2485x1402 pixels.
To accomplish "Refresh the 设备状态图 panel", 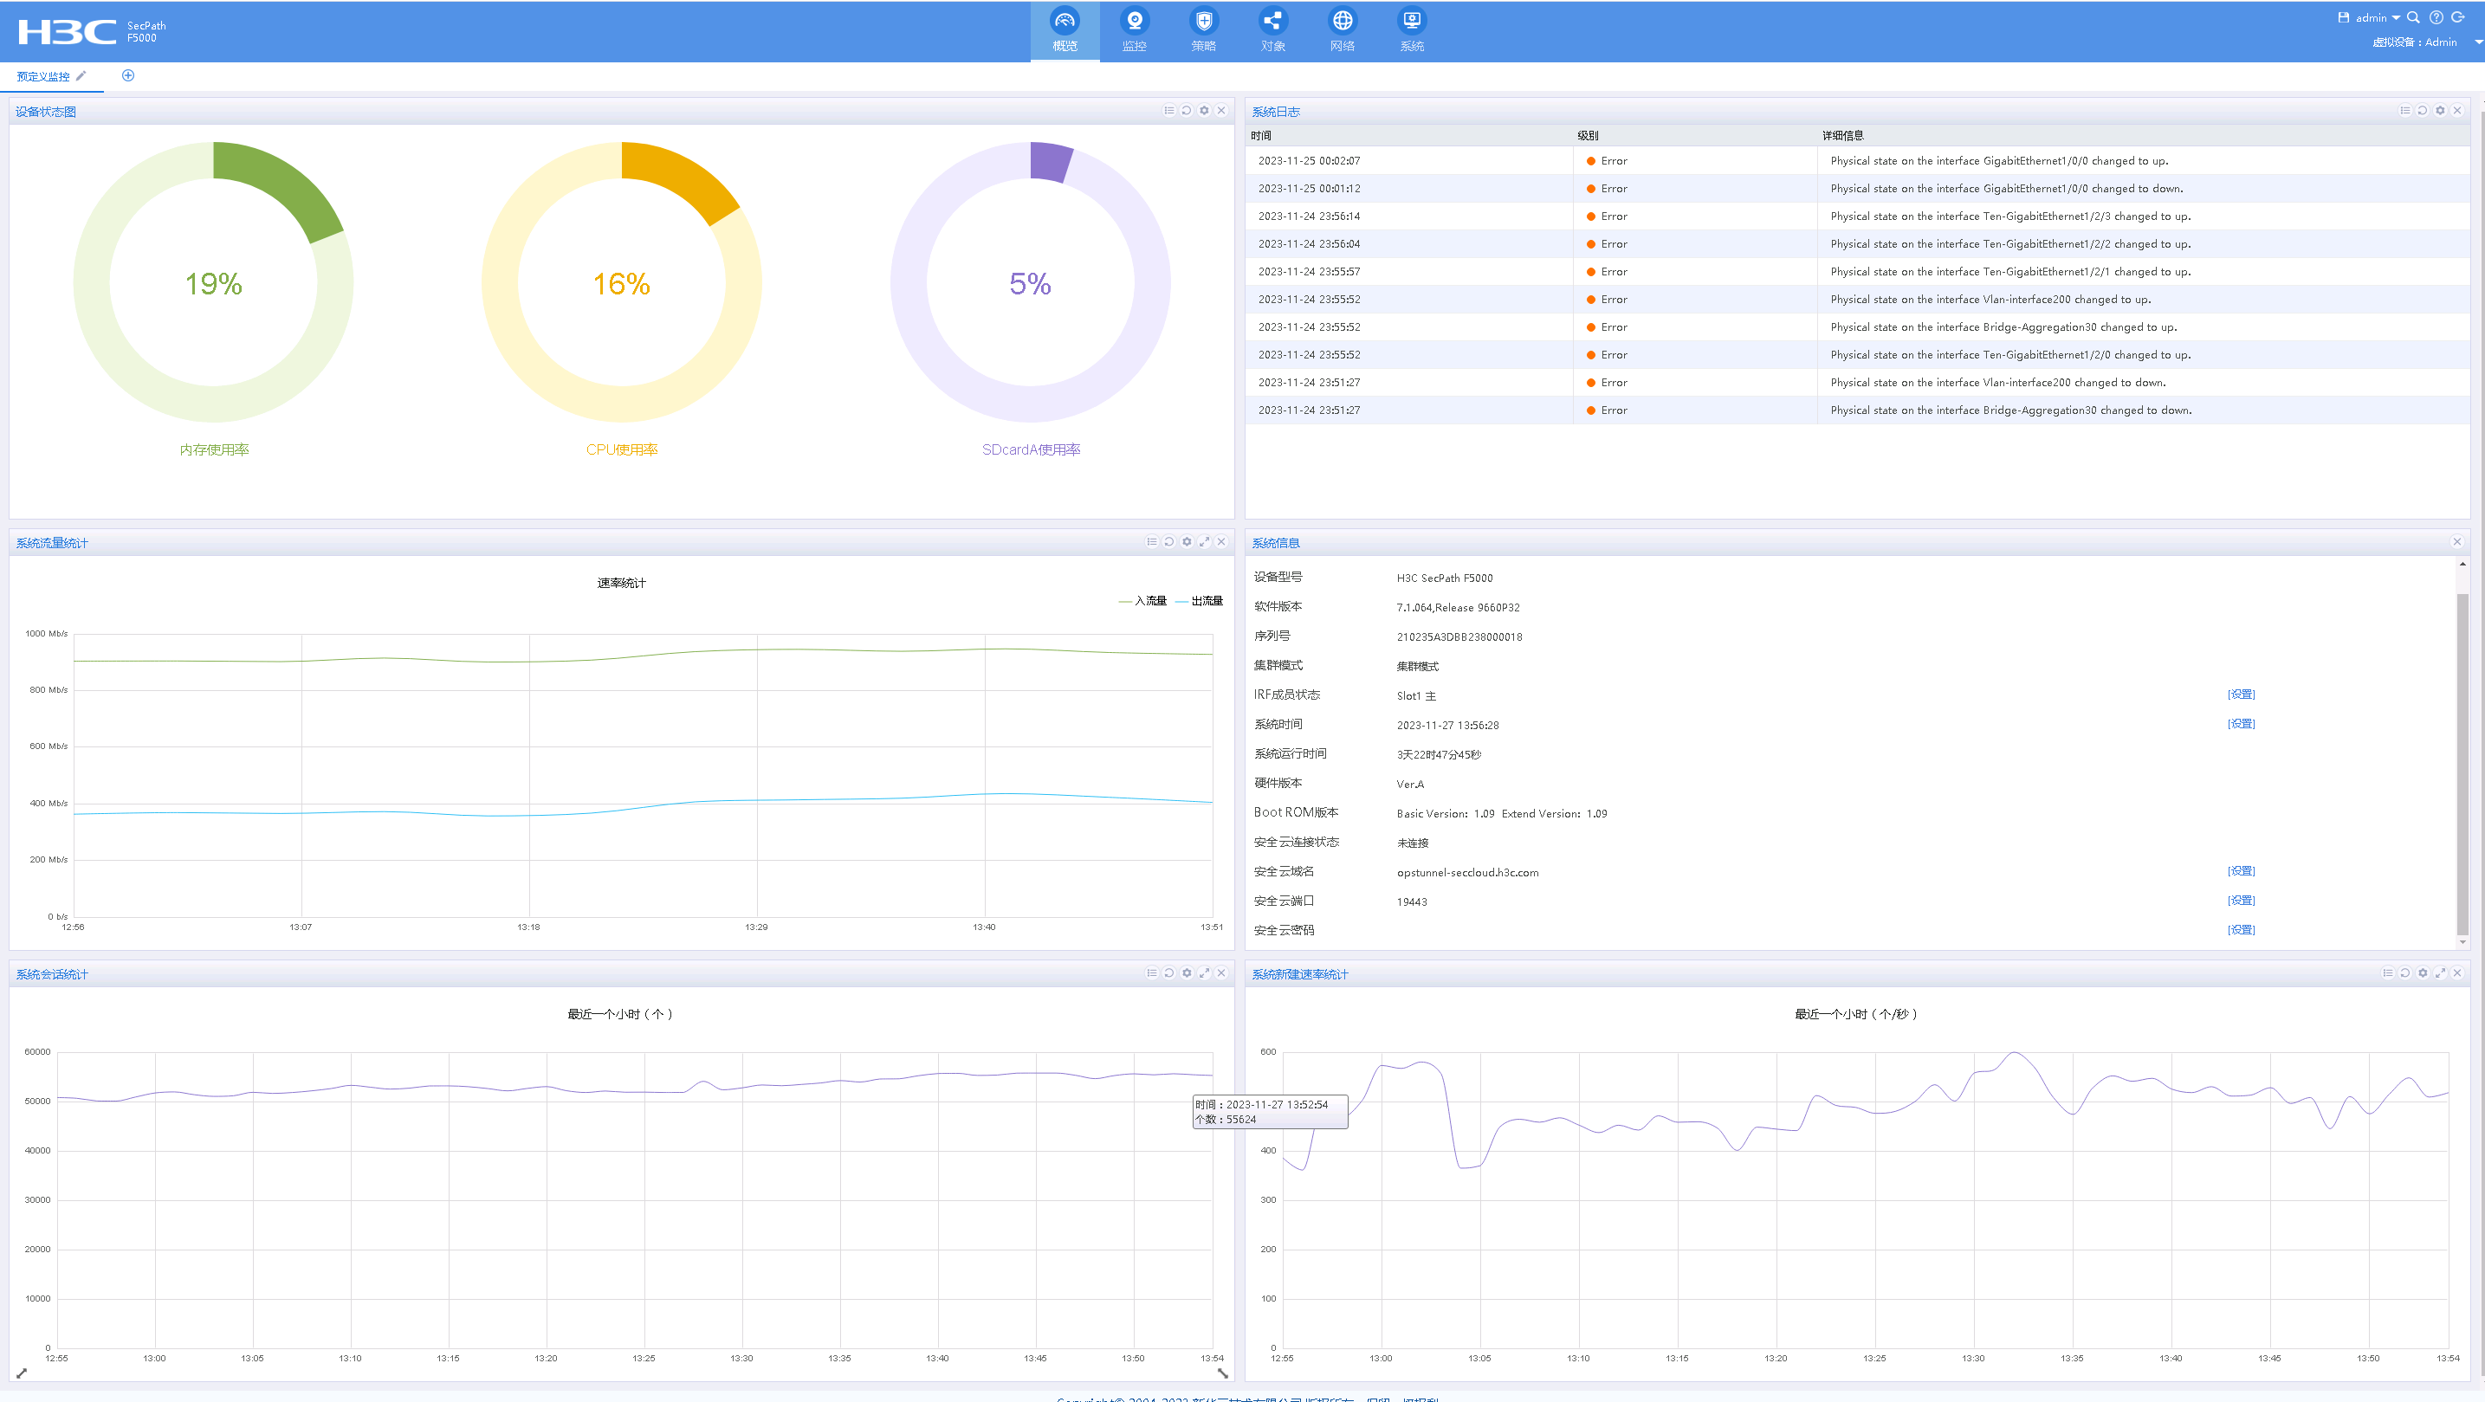I will (1187, 111).
